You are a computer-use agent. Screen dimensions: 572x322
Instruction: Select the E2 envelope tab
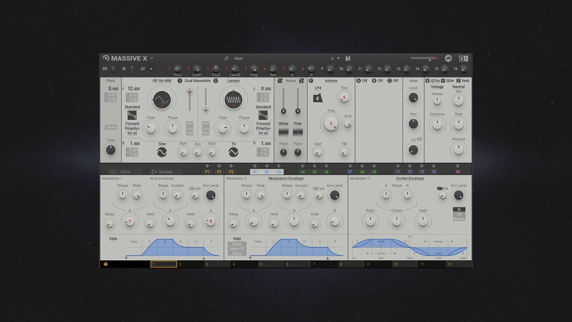[x=267, y=172]
